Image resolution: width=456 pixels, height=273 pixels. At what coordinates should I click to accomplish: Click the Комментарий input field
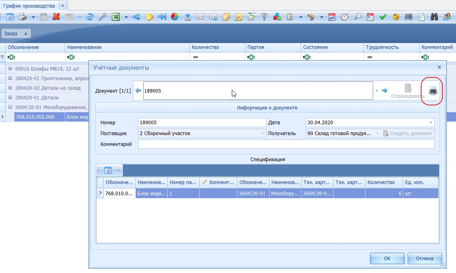point(286,144)
